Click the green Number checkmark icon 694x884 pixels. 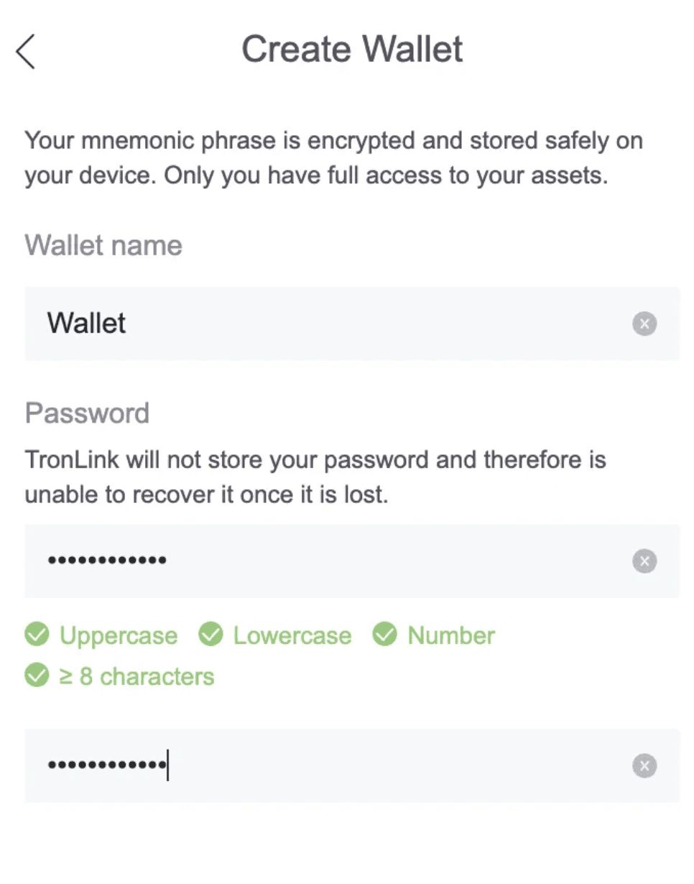coord(385,635)
